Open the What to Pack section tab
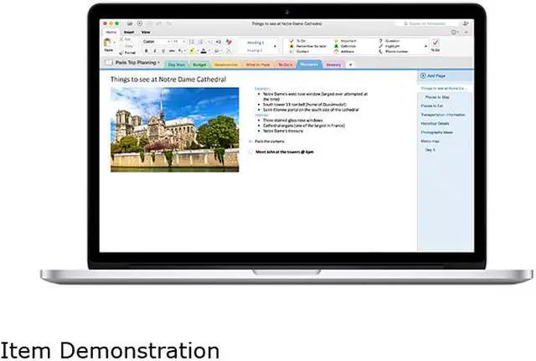 pos(258,64)
